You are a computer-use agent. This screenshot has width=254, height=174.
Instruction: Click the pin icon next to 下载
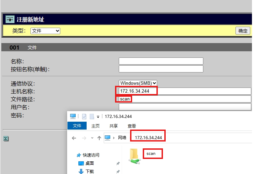point(118,172)
